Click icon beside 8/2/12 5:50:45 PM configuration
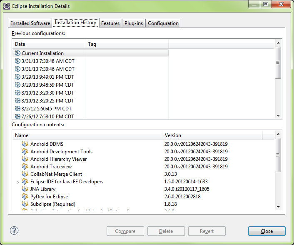 17,109
